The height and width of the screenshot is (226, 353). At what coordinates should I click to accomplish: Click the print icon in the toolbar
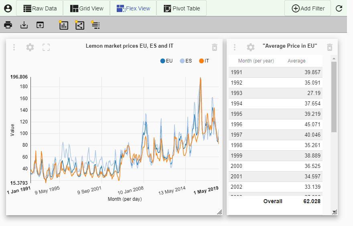pos(8,25)
